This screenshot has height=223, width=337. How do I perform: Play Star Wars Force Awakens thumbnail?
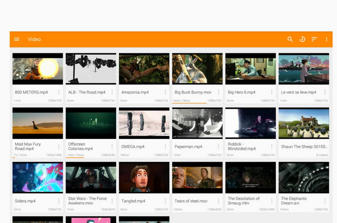coord(91,178)
